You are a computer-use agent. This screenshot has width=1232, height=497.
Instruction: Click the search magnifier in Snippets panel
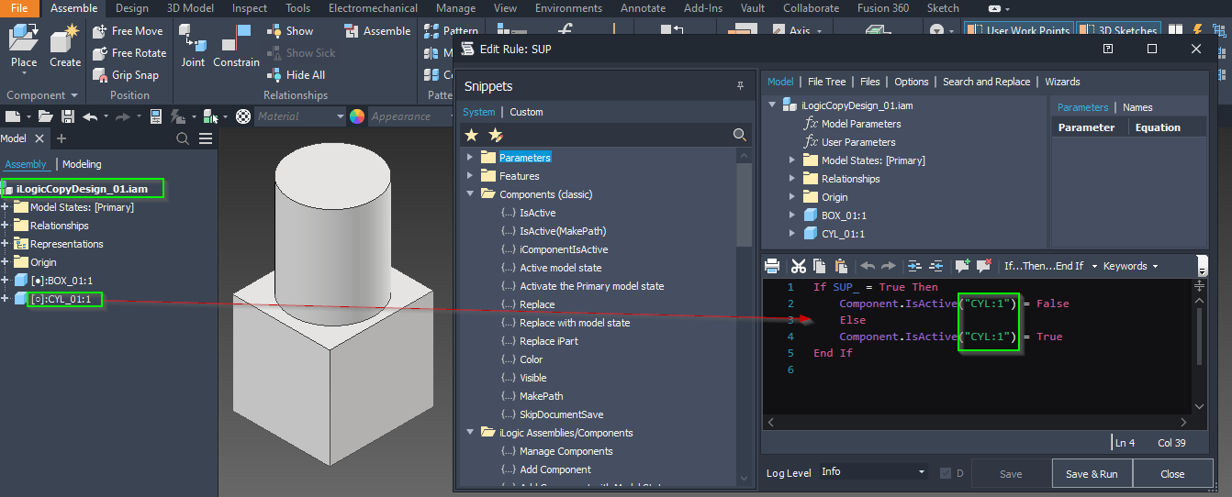tap(739, 135)
